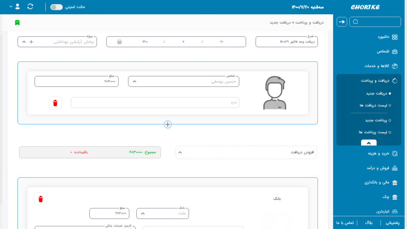Select the اشخاص (People) sidebar icon
This screenshot has height=229, width=407.
tap(395, 51)
